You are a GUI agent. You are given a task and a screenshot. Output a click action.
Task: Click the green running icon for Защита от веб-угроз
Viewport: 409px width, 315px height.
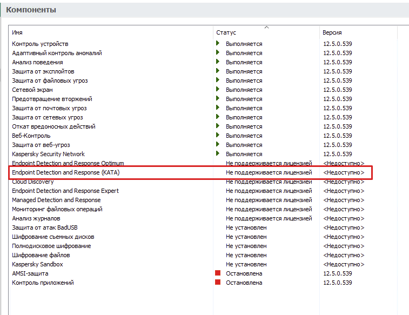point(218,144)
